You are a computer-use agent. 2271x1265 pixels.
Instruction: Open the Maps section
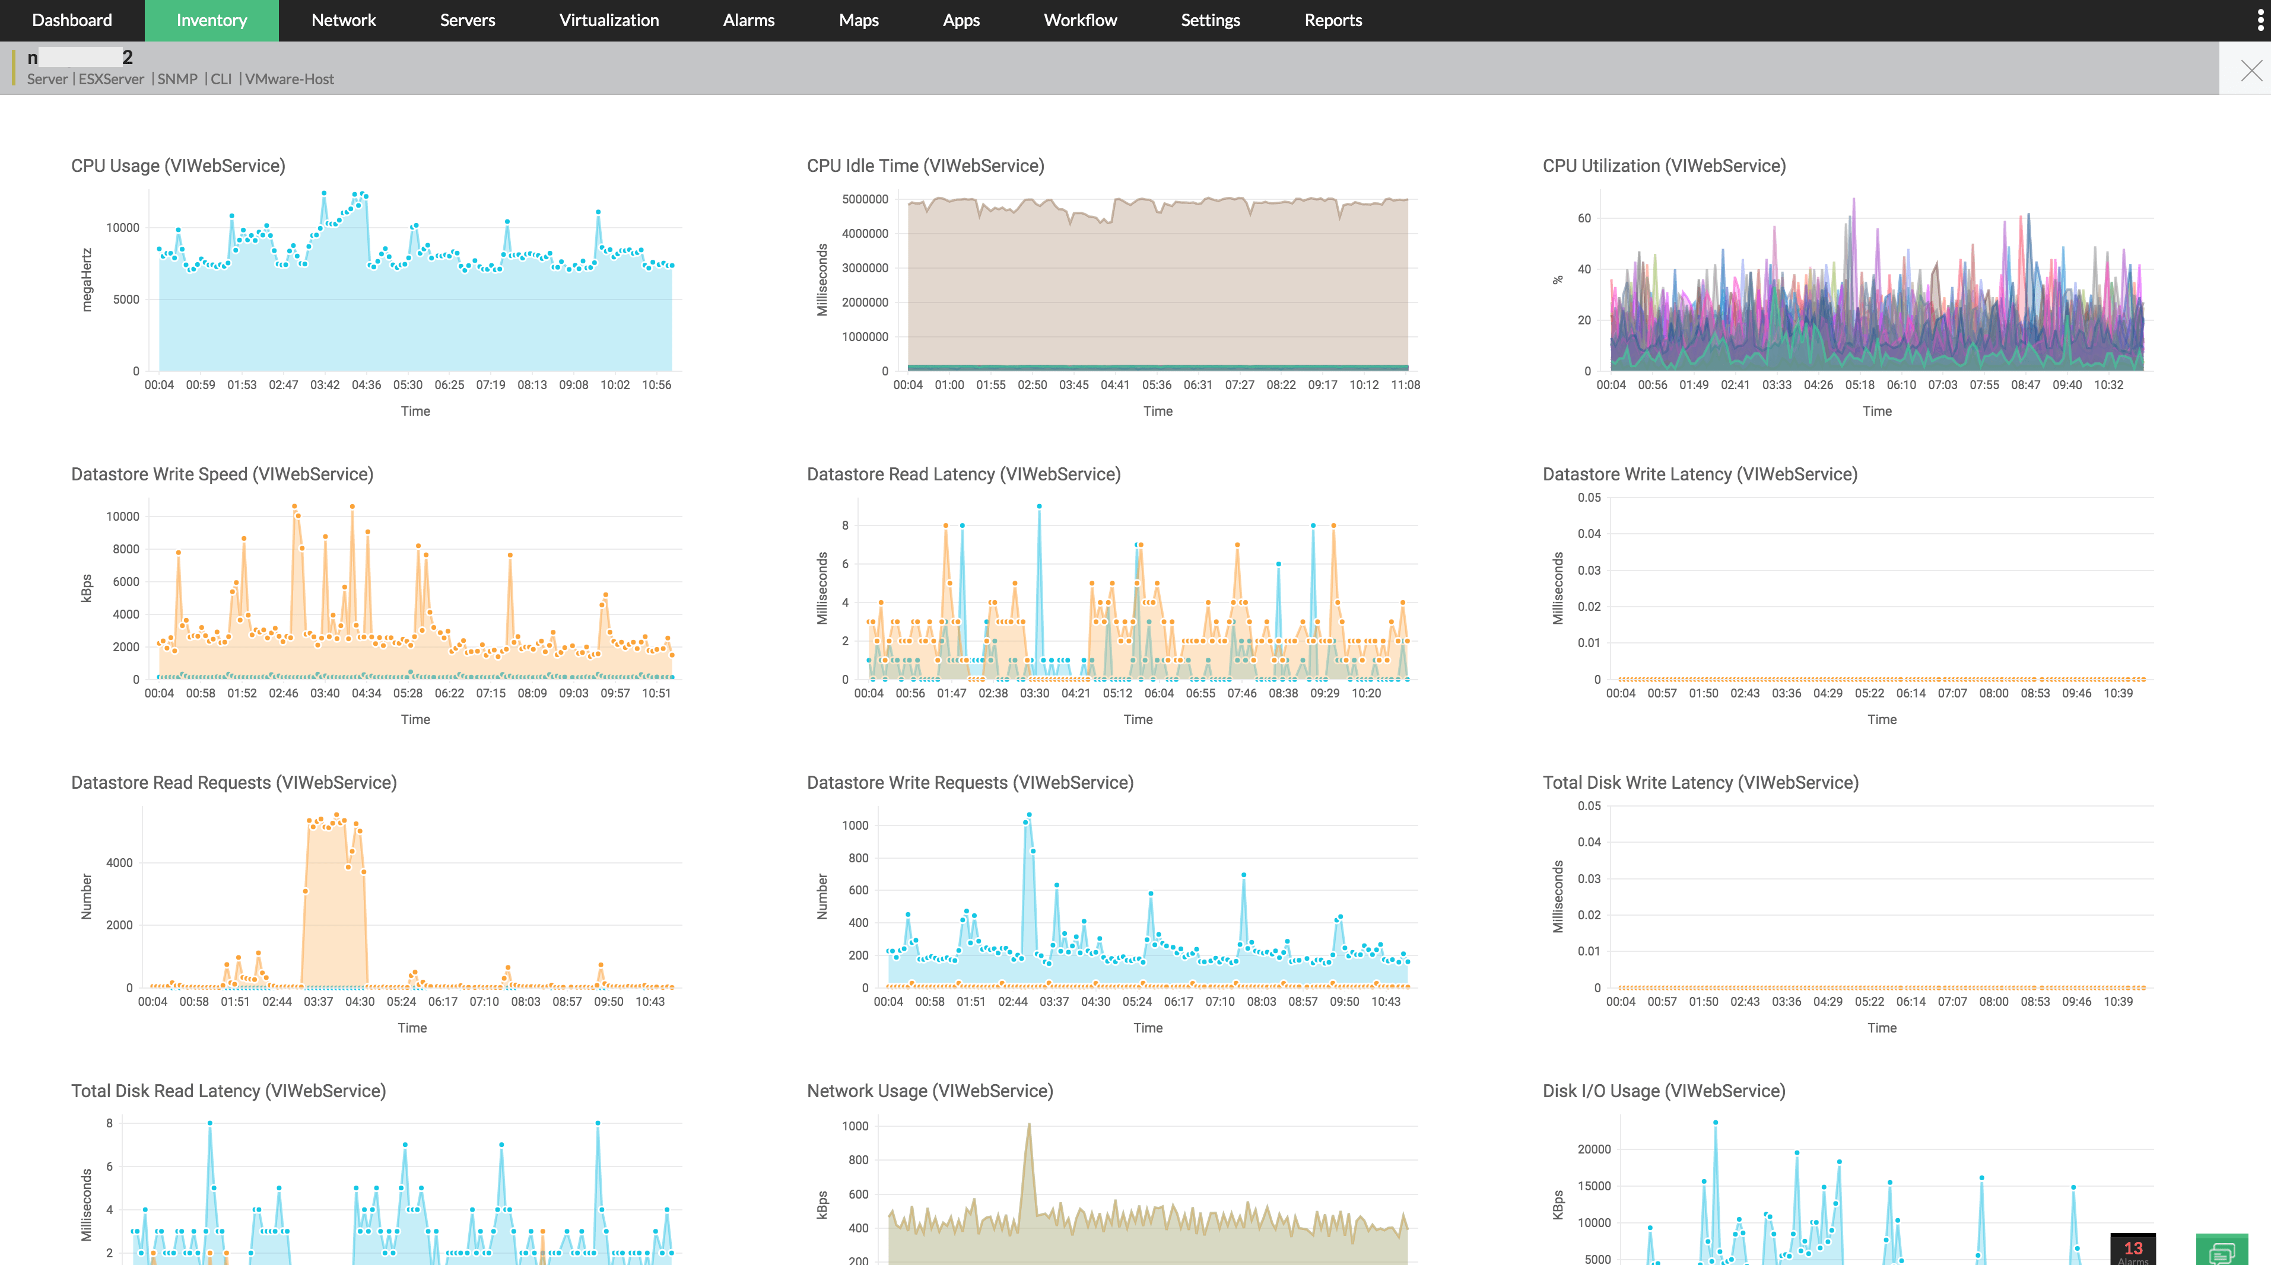tap(858, 20)
